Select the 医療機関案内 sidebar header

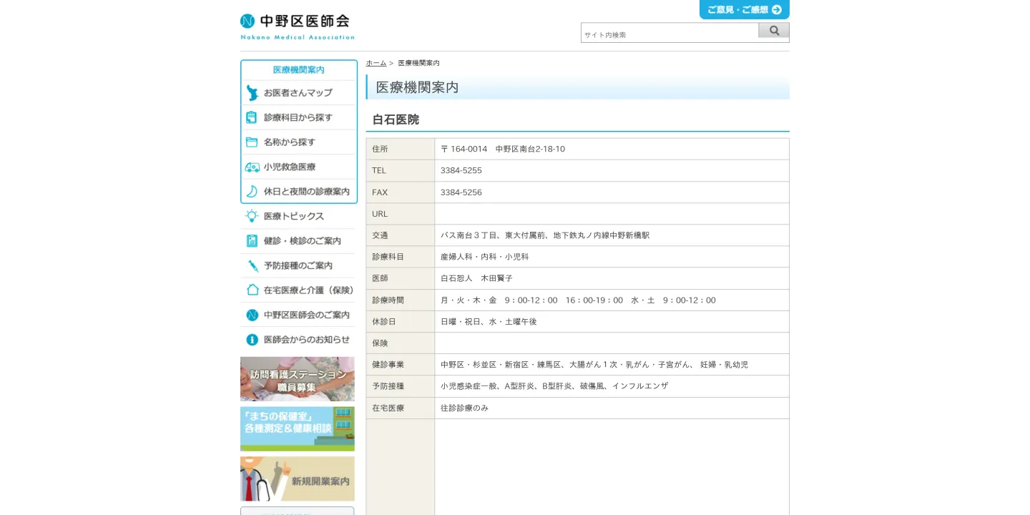pos(298,70)
